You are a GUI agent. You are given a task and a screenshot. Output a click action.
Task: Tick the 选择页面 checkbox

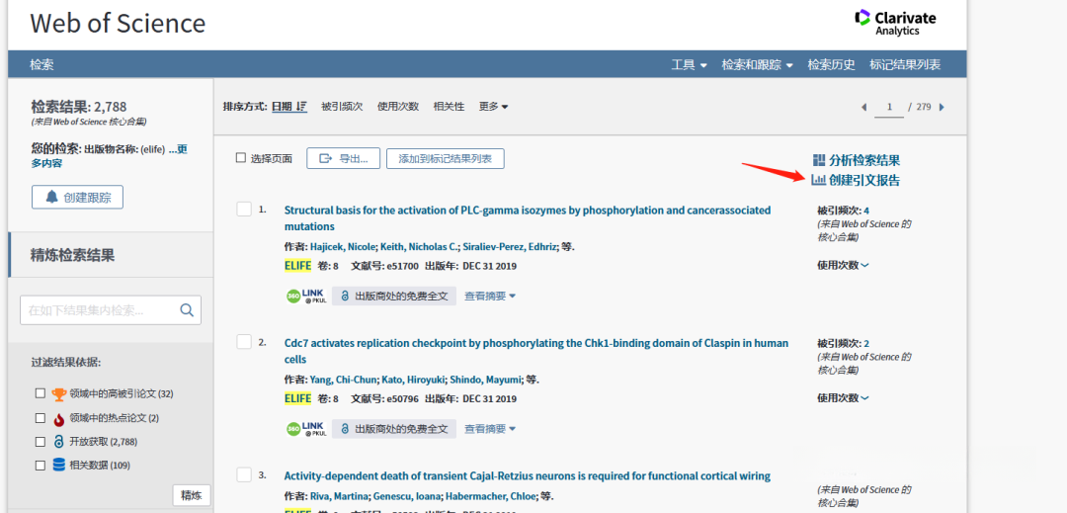(x=240, y=158)
